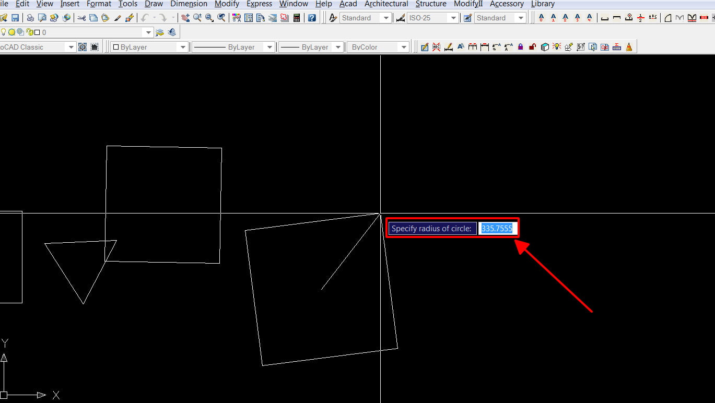Open the ByColor plot style dropdown
Viewport: 715px width, 403px height.
point(404,47)
